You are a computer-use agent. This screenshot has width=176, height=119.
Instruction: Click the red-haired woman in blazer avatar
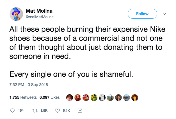pos(118,97)
